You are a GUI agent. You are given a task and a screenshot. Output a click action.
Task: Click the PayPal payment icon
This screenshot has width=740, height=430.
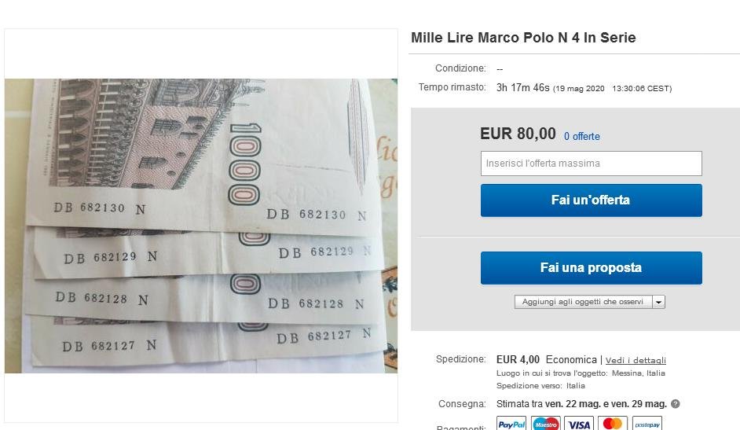point(511,424)
